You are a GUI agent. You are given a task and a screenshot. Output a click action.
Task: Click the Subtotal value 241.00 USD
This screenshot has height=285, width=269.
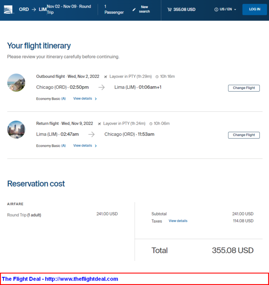[243, 214]
